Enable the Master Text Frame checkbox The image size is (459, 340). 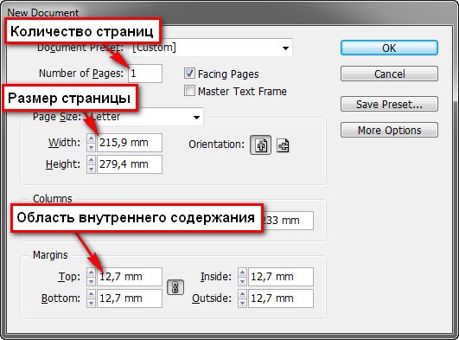click(x=189, y=91)
